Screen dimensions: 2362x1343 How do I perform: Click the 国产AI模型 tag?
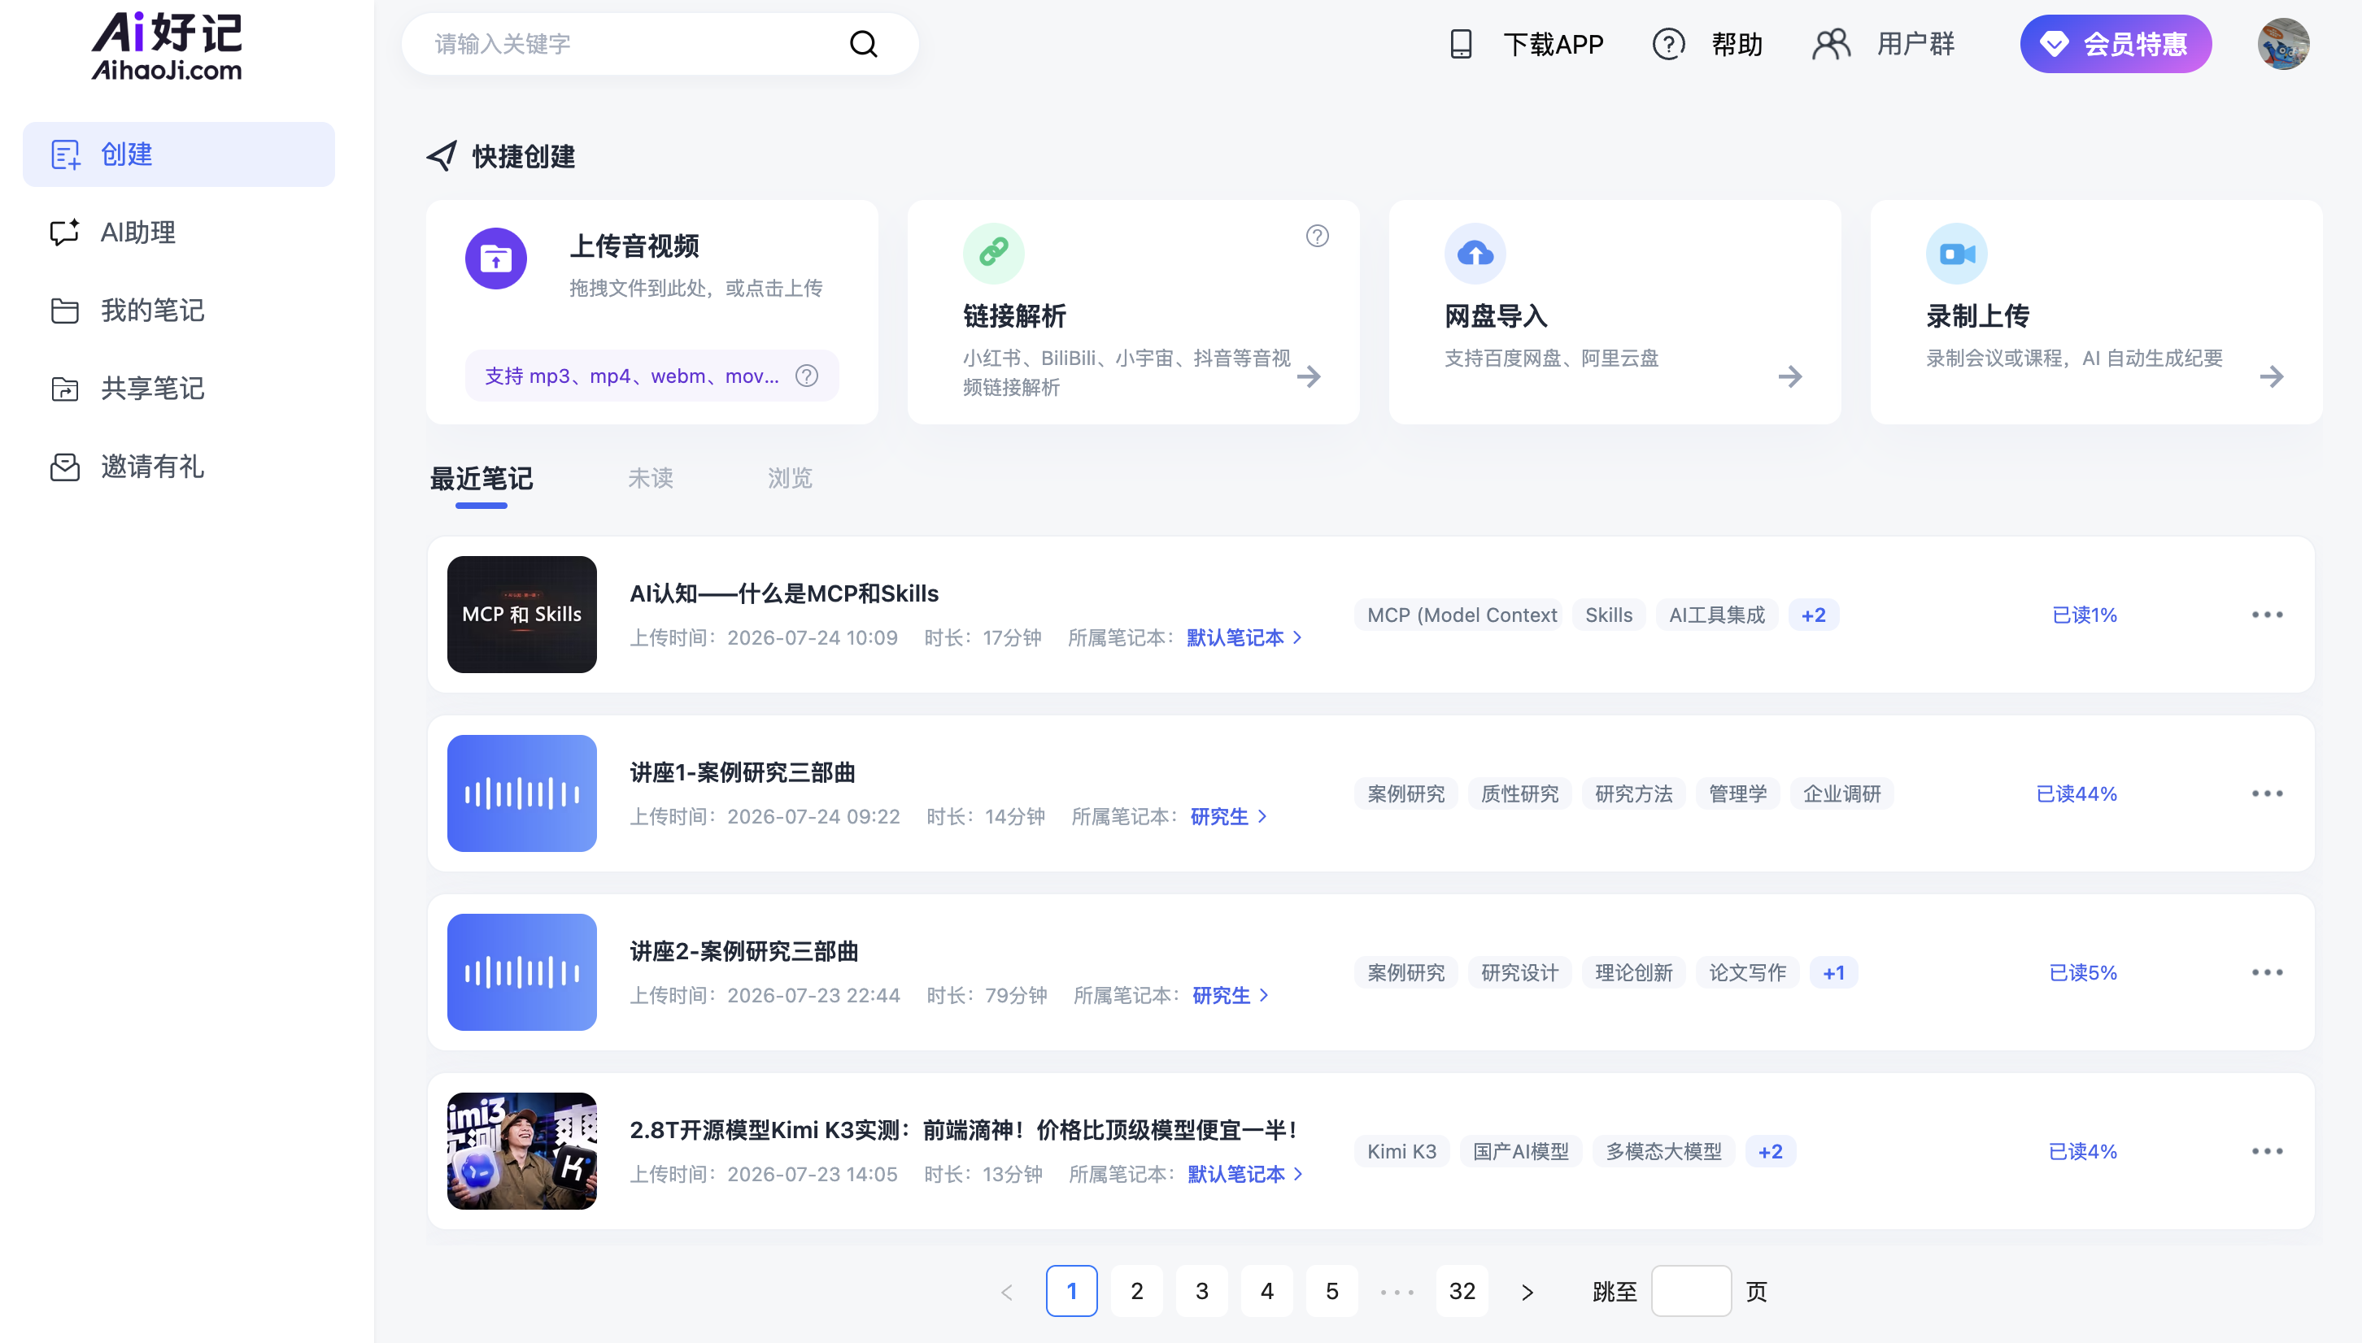tap(1520, 1152)
